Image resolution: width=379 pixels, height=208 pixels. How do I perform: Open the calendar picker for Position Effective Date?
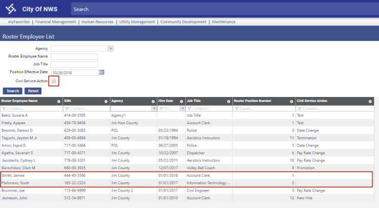(x=101, y=72)
